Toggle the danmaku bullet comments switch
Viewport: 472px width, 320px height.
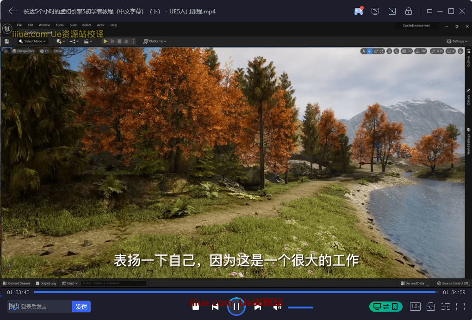tap(13, 307)
